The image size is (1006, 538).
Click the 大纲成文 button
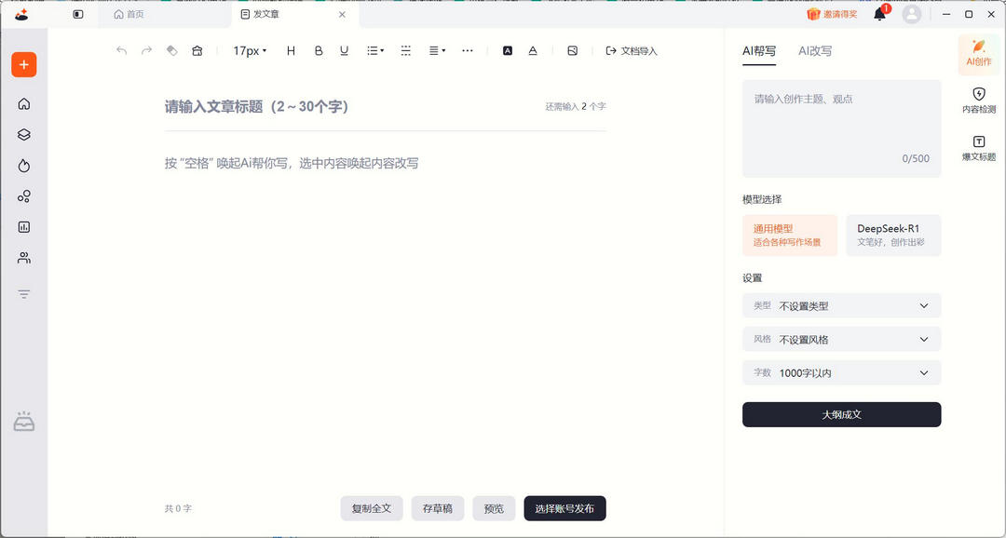coord(841,414)
